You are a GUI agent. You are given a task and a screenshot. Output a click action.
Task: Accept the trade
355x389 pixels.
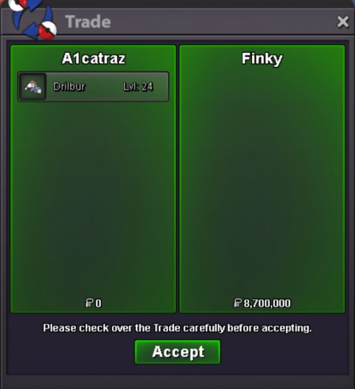(x=178, y=352)
